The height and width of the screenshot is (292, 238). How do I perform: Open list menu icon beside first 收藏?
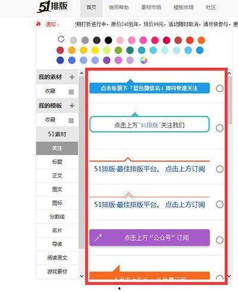pyautogui.click(x=71, y=92)
